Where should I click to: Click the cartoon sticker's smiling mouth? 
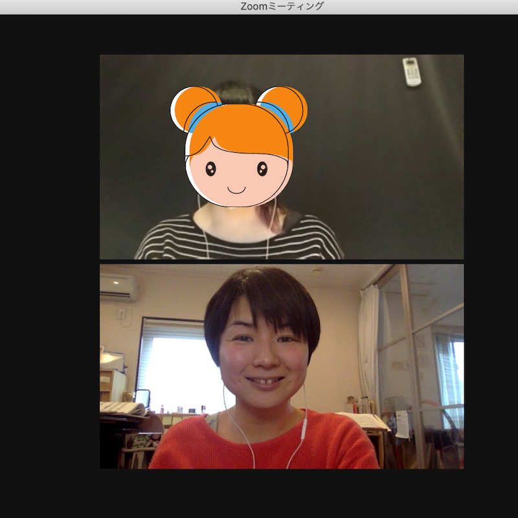pos(237,190)
